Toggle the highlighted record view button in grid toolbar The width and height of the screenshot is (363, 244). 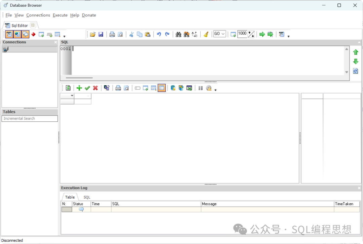click(162, 88)
